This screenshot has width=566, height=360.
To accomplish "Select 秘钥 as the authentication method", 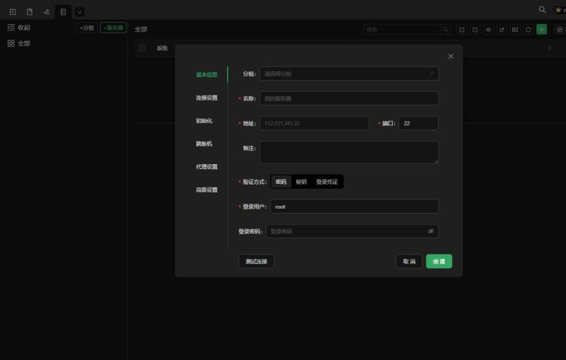I will (x=301, y=182).
